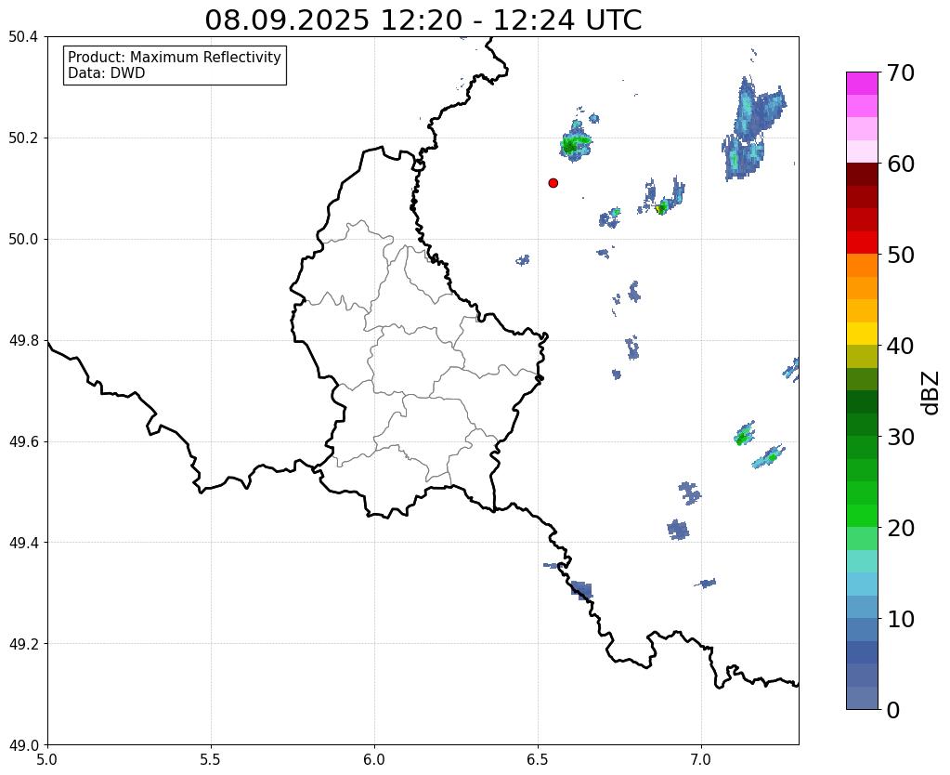This screenshot has height=775, width=950.
Task: Click the 7.0 longitude axis label
Action: click(701, 759)
